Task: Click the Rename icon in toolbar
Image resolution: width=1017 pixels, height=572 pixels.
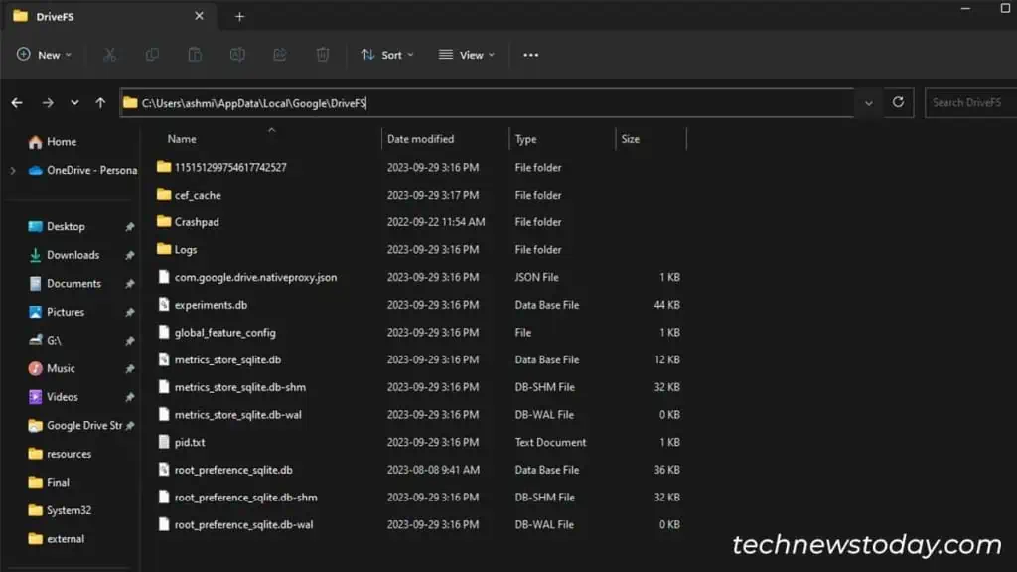Action: [237, 55]
